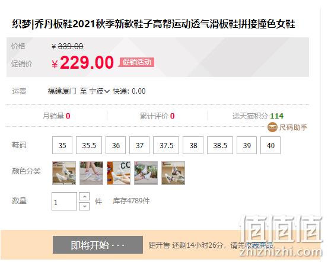Choose the second color thumbnail with pink shoes

tap(91, 173)
